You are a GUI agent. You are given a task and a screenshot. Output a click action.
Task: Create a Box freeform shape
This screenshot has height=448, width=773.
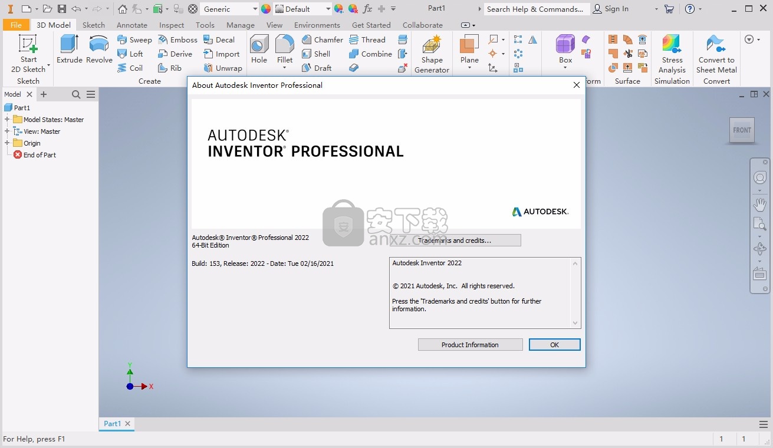pos(565,49)
